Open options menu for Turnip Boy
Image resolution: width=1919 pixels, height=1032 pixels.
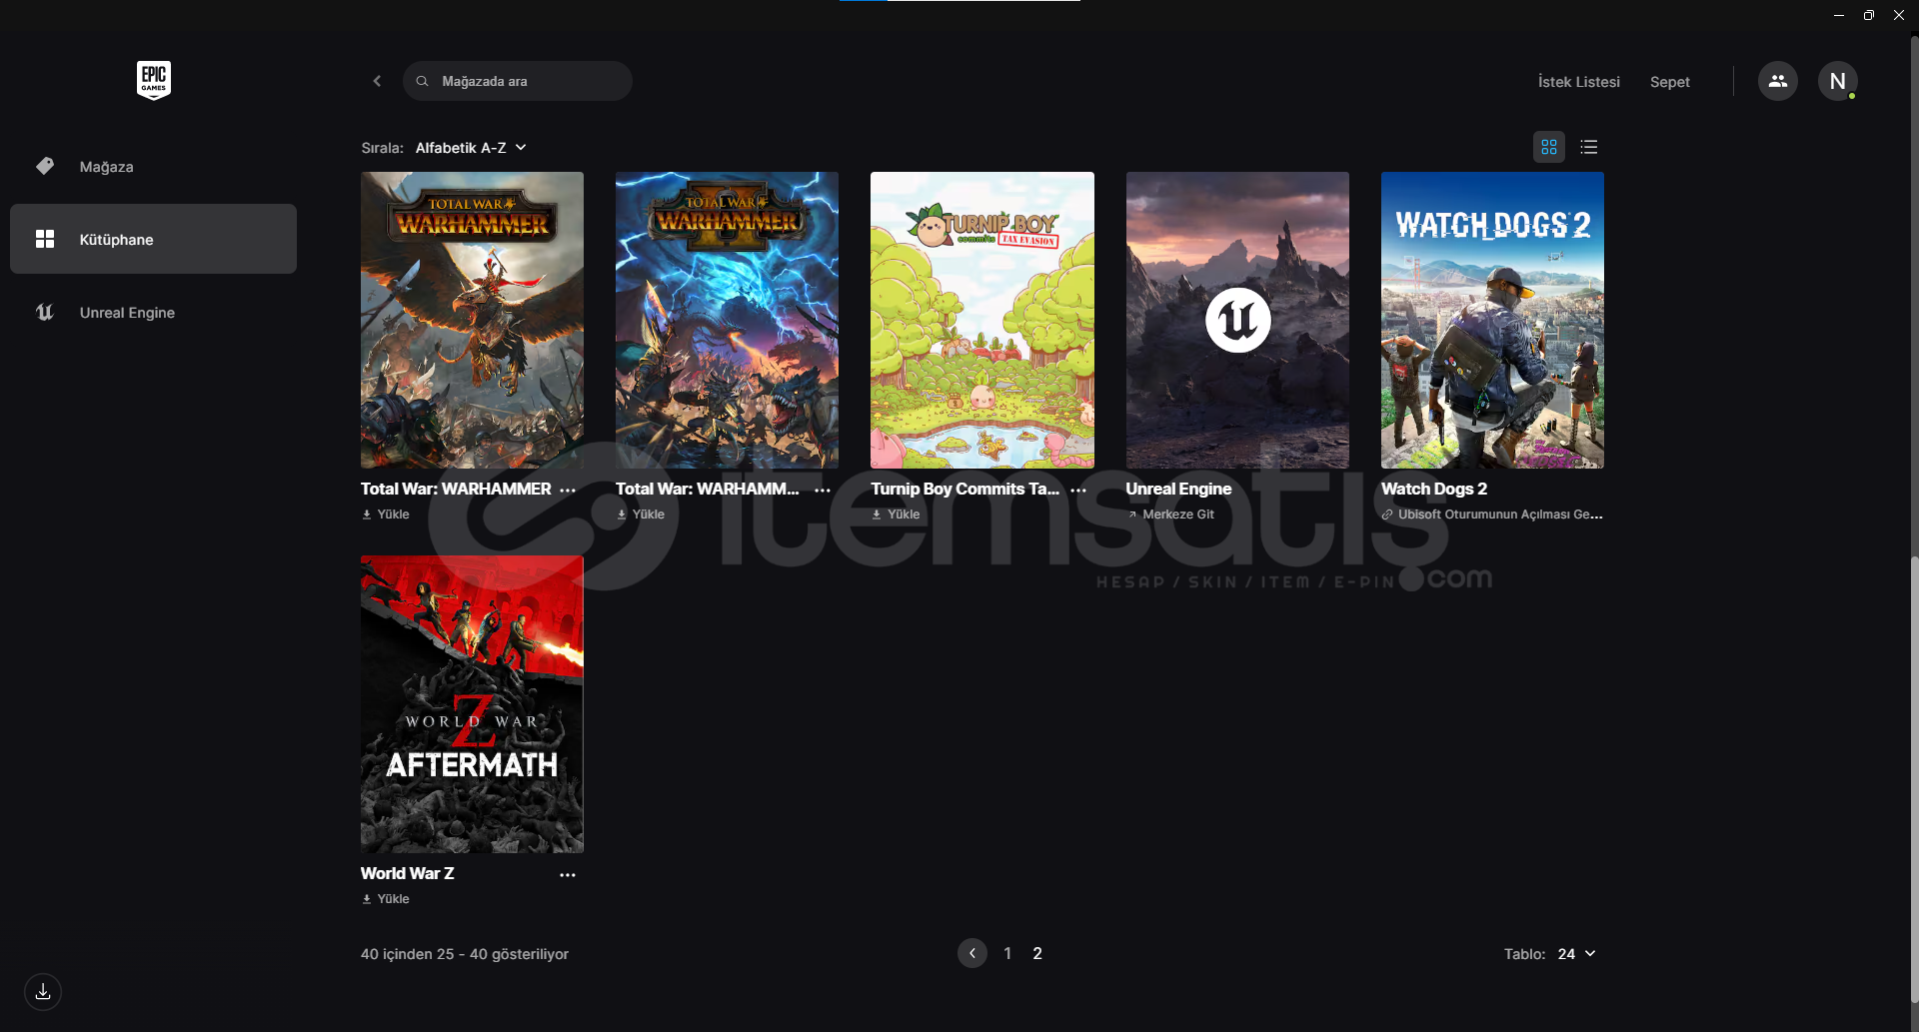point(1078,491)
